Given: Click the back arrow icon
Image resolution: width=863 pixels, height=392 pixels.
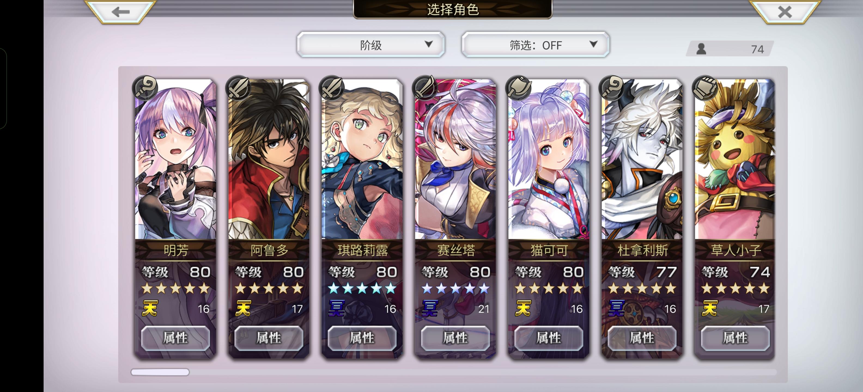Looking at the screenshot, I should tap(121, 12).
